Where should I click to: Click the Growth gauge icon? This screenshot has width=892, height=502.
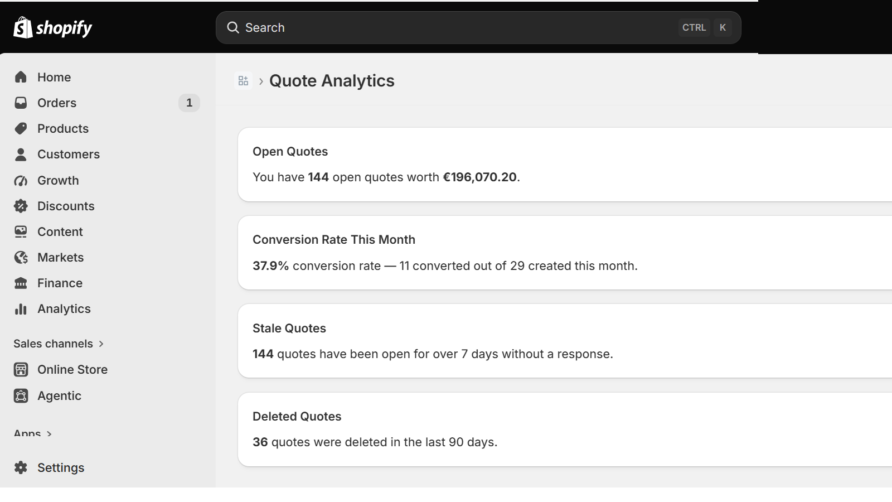click(x=21, y=180)
